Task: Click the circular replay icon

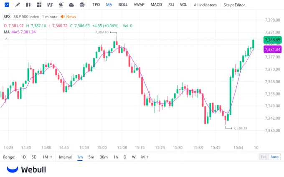Action: [82, 5]
